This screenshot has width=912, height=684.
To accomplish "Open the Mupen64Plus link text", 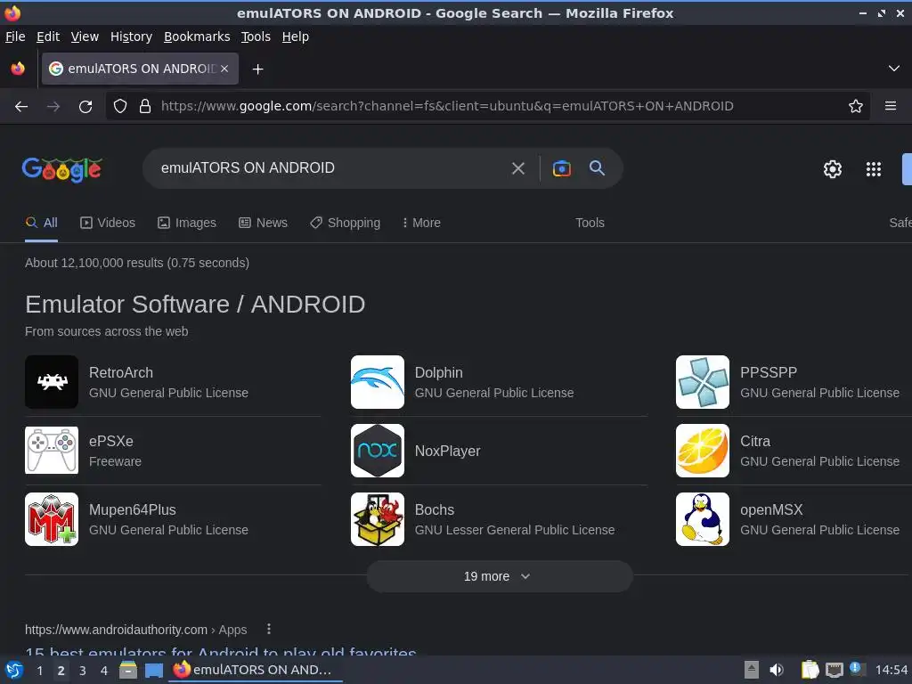I will click(133, 510).
